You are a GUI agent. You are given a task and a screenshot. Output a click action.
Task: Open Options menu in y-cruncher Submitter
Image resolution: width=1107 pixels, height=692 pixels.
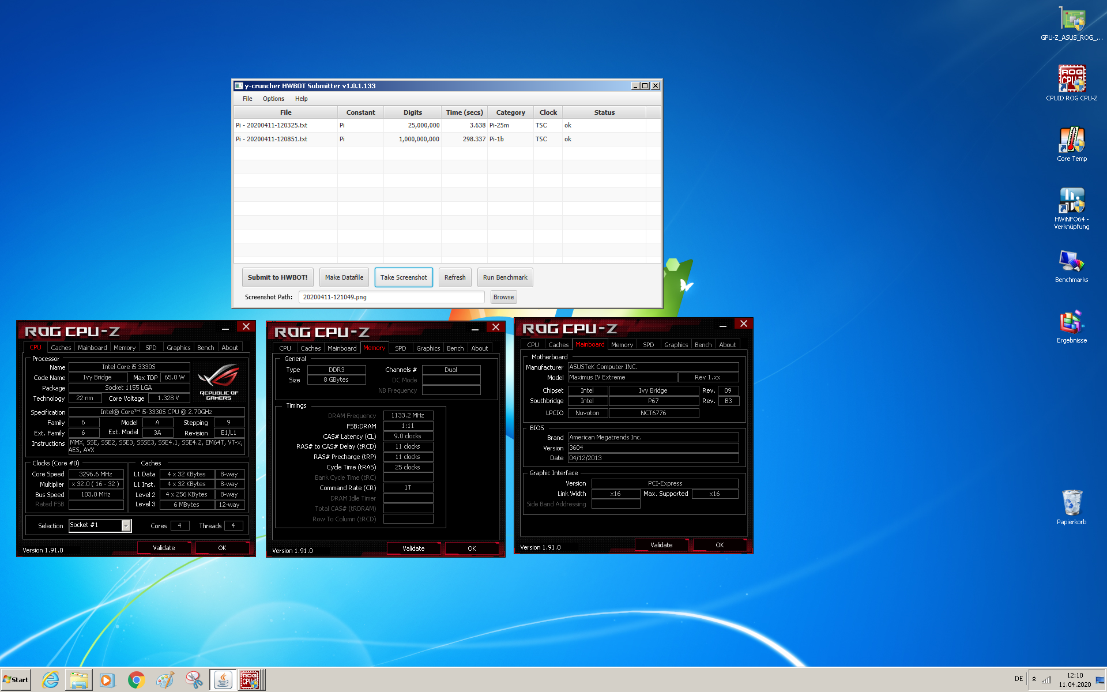pos(273,99)
